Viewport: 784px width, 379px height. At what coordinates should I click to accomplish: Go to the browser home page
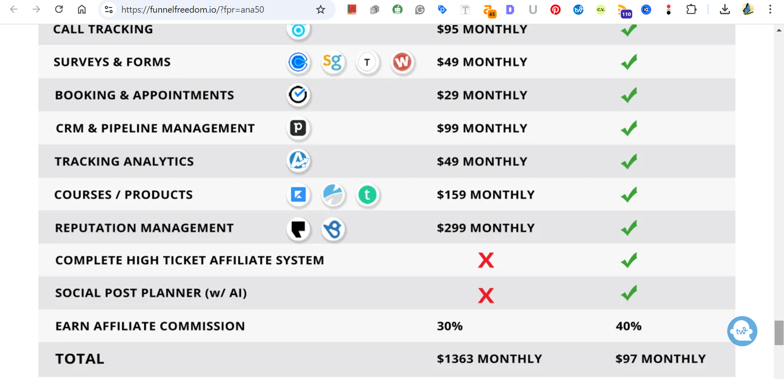pos(82,9)
